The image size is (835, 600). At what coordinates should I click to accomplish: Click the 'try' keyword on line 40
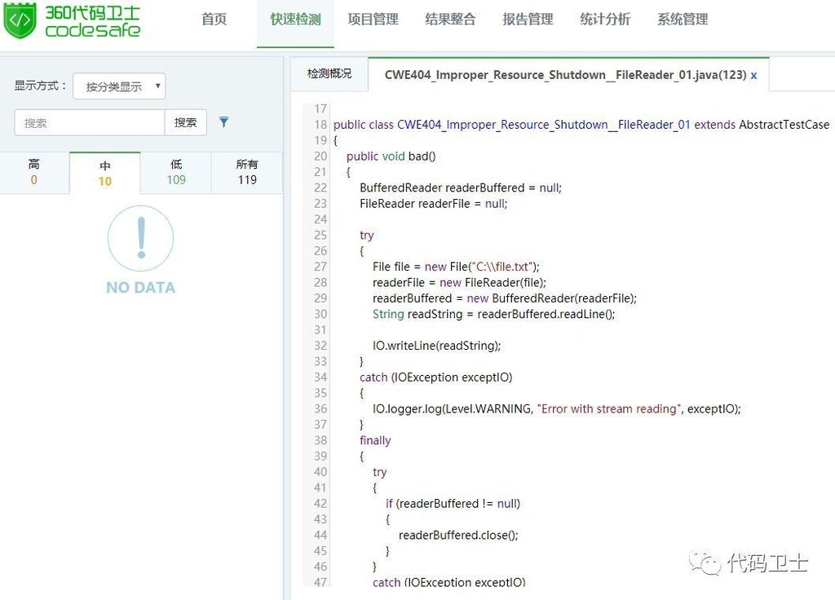pyautogui.click(x=380, y=472)
